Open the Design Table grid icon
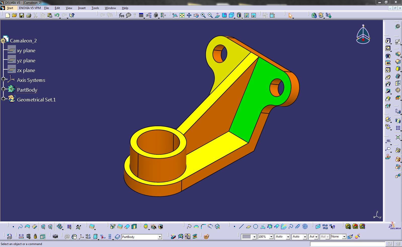The height and width of the screenshot is (247, 402). point(141,16)
